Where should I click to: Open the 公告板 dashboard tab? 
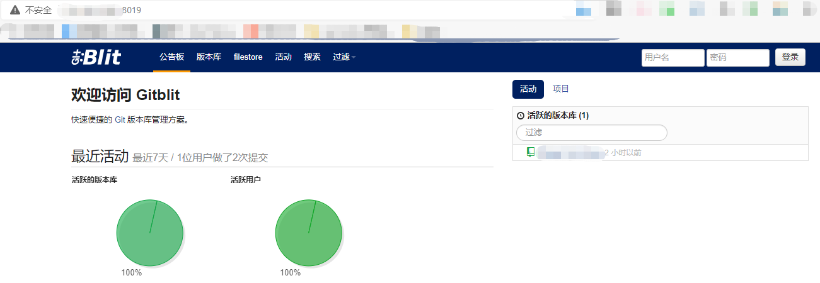(x=171, y=57)
